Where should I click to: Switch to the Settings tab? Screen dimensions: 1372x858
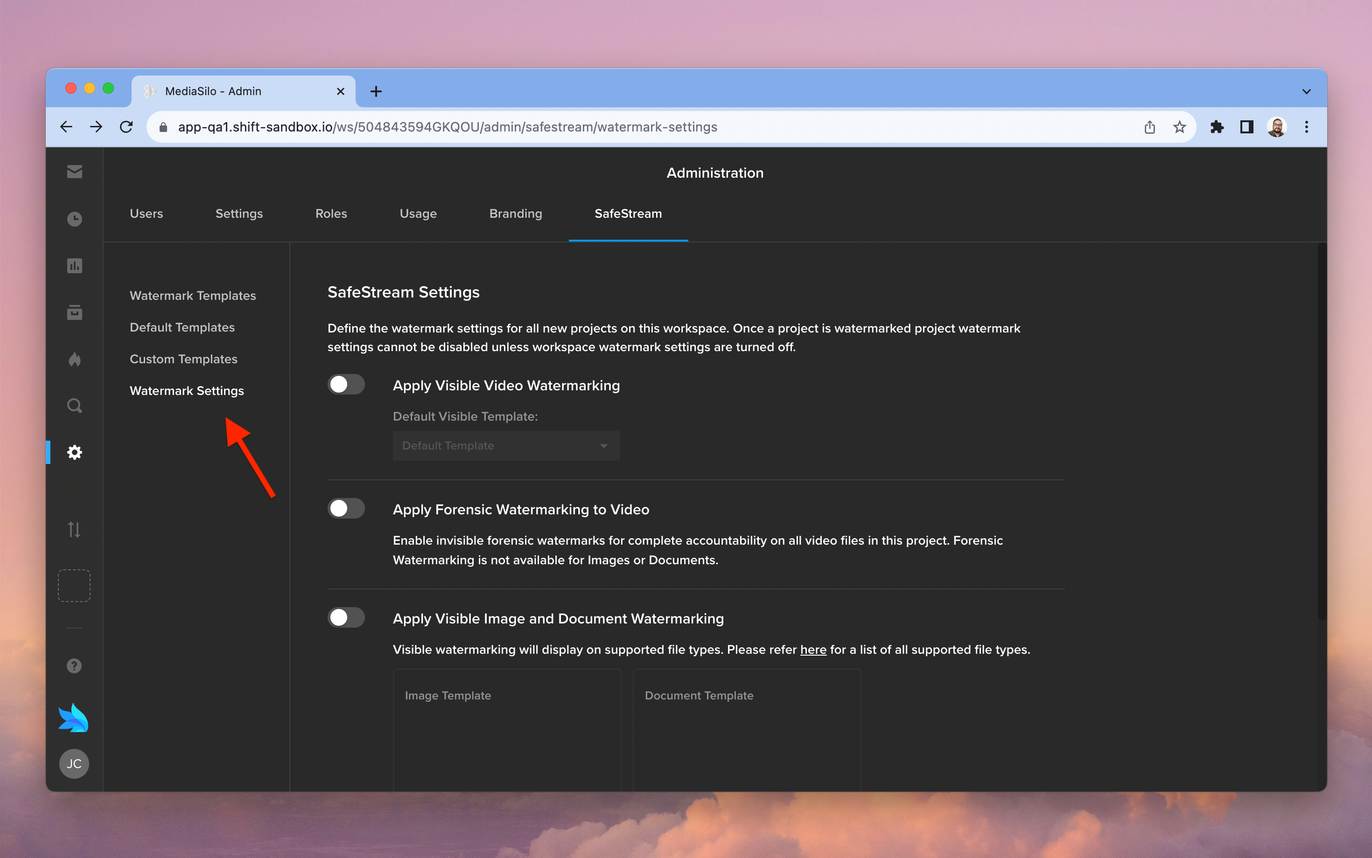[239, 214]
